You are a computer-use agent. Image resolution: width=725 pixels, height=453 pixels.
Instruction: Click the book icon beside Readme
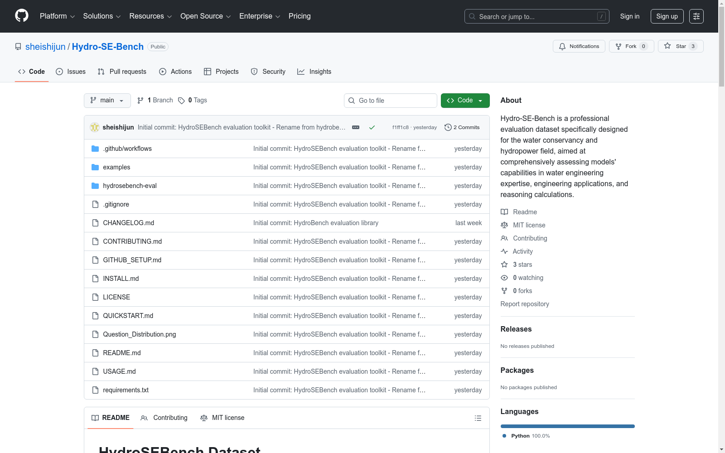pos(504,212)
